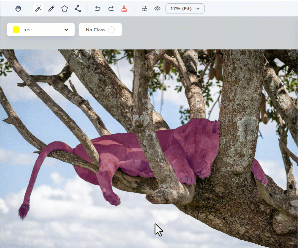Click the chevron arrow beside tree label
This screenshot has width=298, height=248.
tap(66, 30)
